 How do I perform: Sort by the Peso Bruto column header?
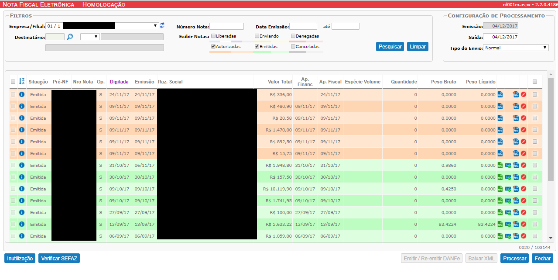point(443,82)
